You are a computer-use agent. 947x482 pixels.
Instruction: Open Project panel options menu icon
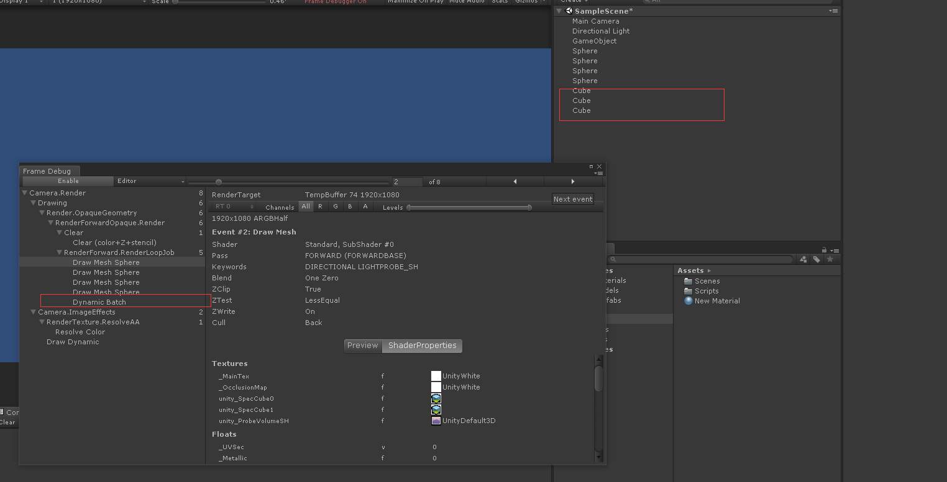click(x=834, y=250)
